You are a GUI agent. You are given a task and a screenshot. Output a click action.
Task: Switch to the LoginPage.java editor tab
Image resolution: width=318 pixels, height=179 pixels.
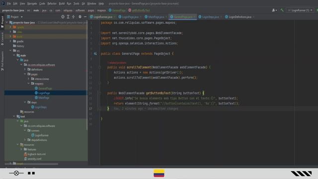tap(130, 17)
